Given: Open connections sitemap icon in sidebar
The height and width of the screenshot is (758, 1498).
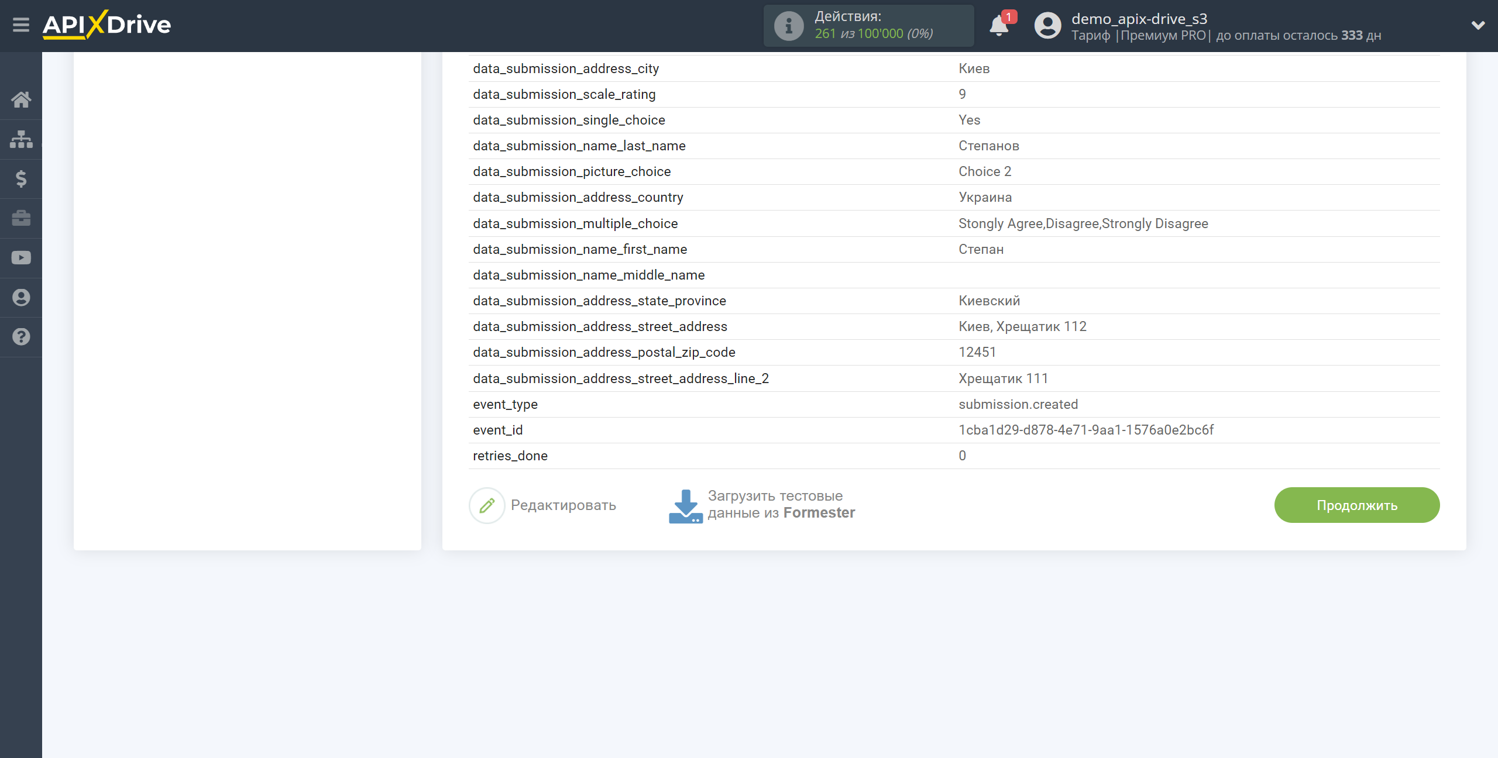Looking at the screenshot, I should click(21, 139).
